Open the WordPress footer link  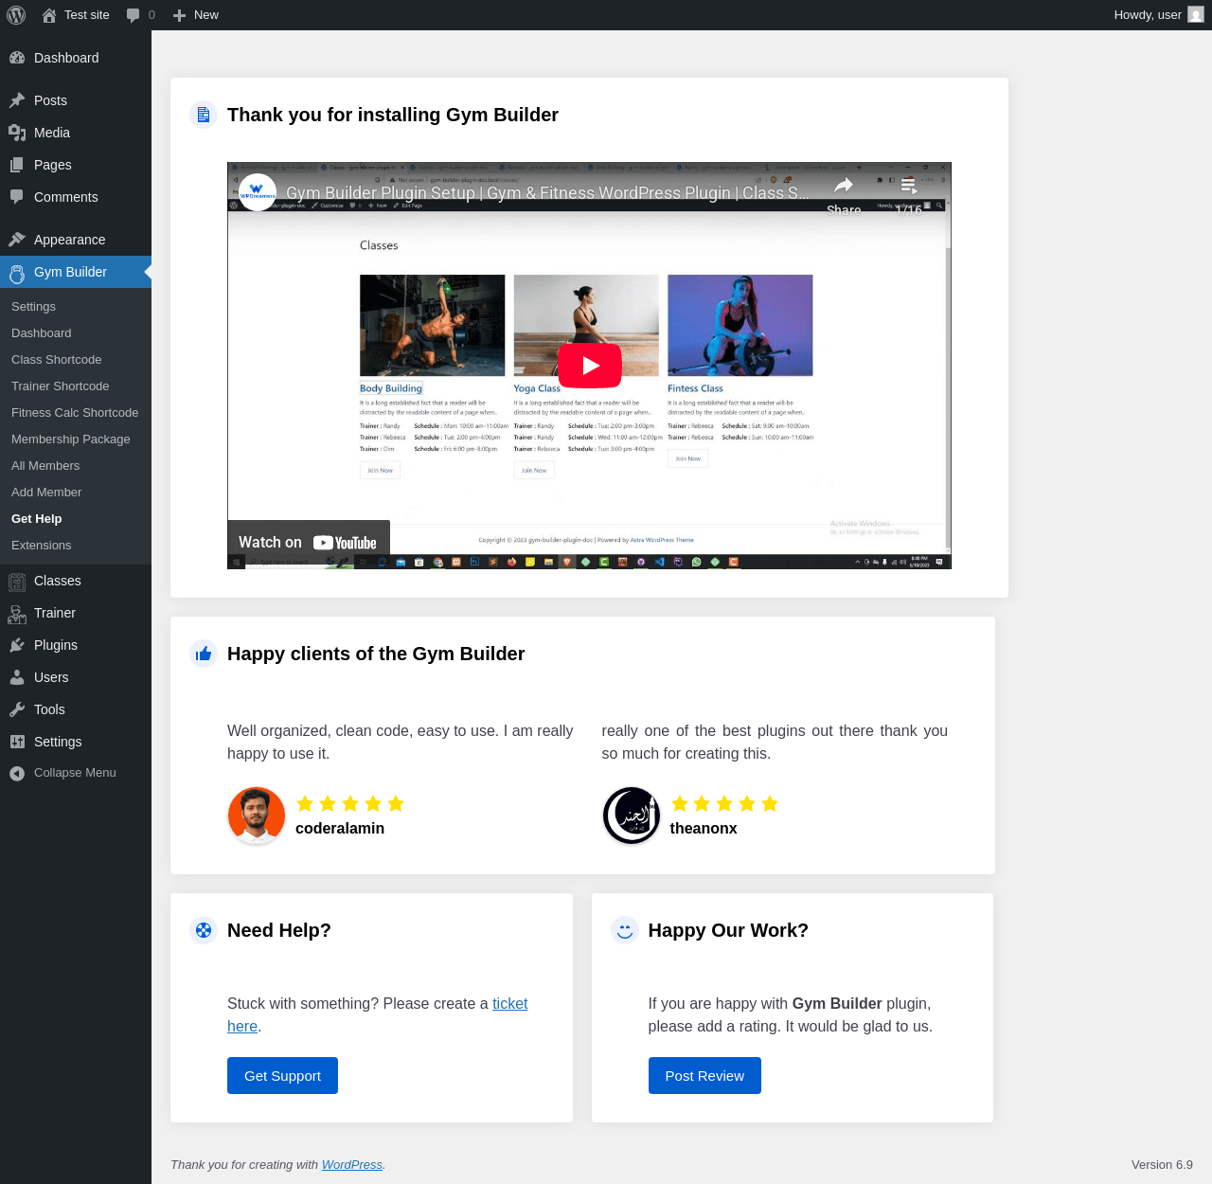[x=352, y=1165]
